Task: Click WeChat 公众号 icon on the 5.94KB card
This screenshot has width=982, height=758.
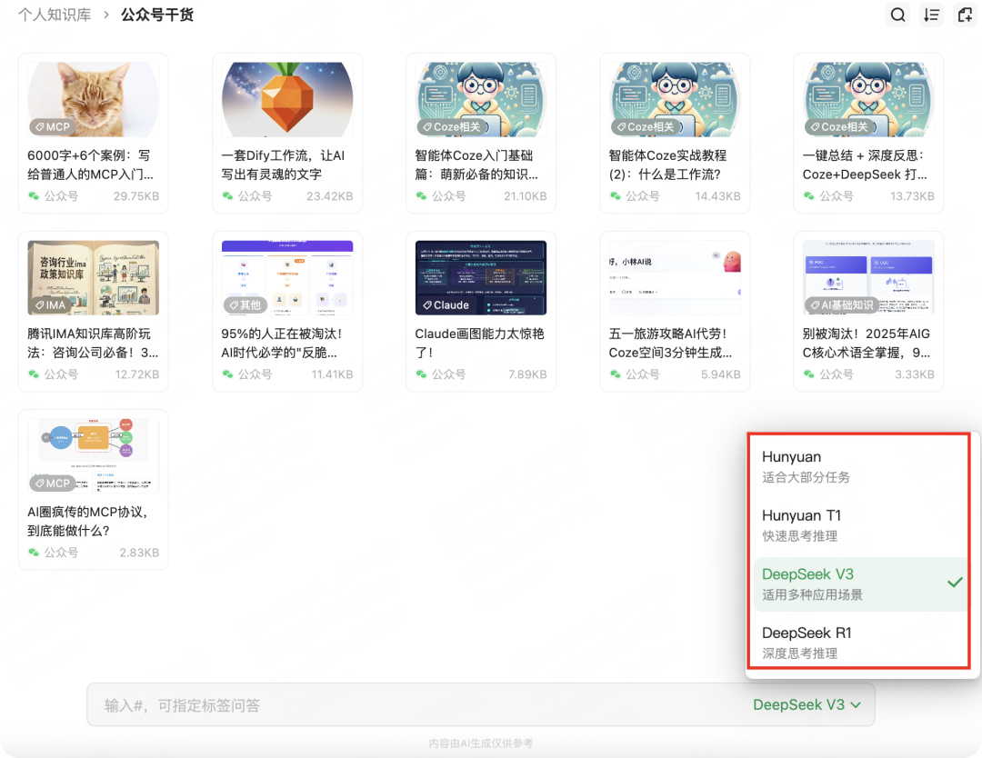Action: pyautogui.click(x=615, y=374)
